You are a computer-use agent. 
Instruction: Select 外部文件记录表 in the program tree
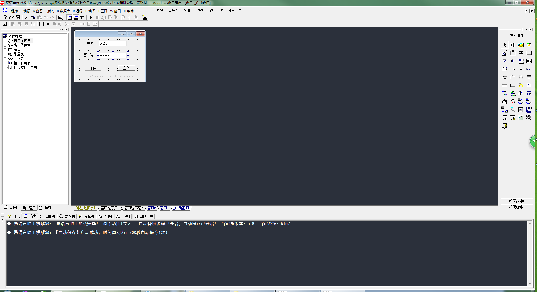tap(25, 67)
